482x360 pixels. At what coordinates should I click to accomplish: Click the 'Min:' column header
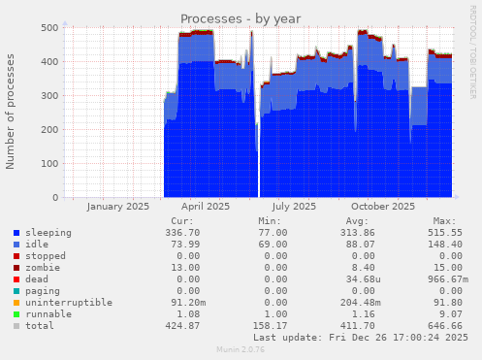[x=270, y=221]
